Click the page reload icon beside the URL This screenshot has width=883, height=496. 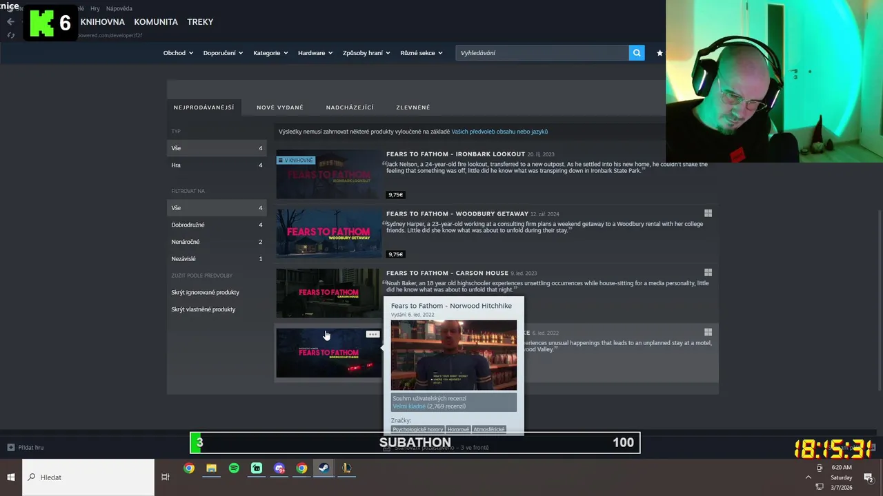point(10,35)
